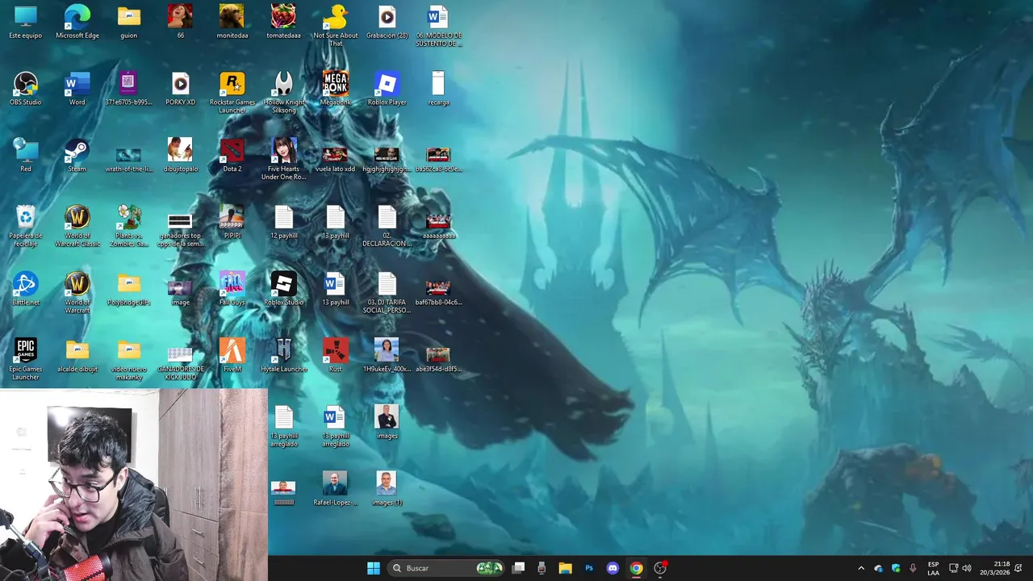Open the tomatedaaa image file
This screenshot has width=1033, height=581.
(x=283, y=22)
